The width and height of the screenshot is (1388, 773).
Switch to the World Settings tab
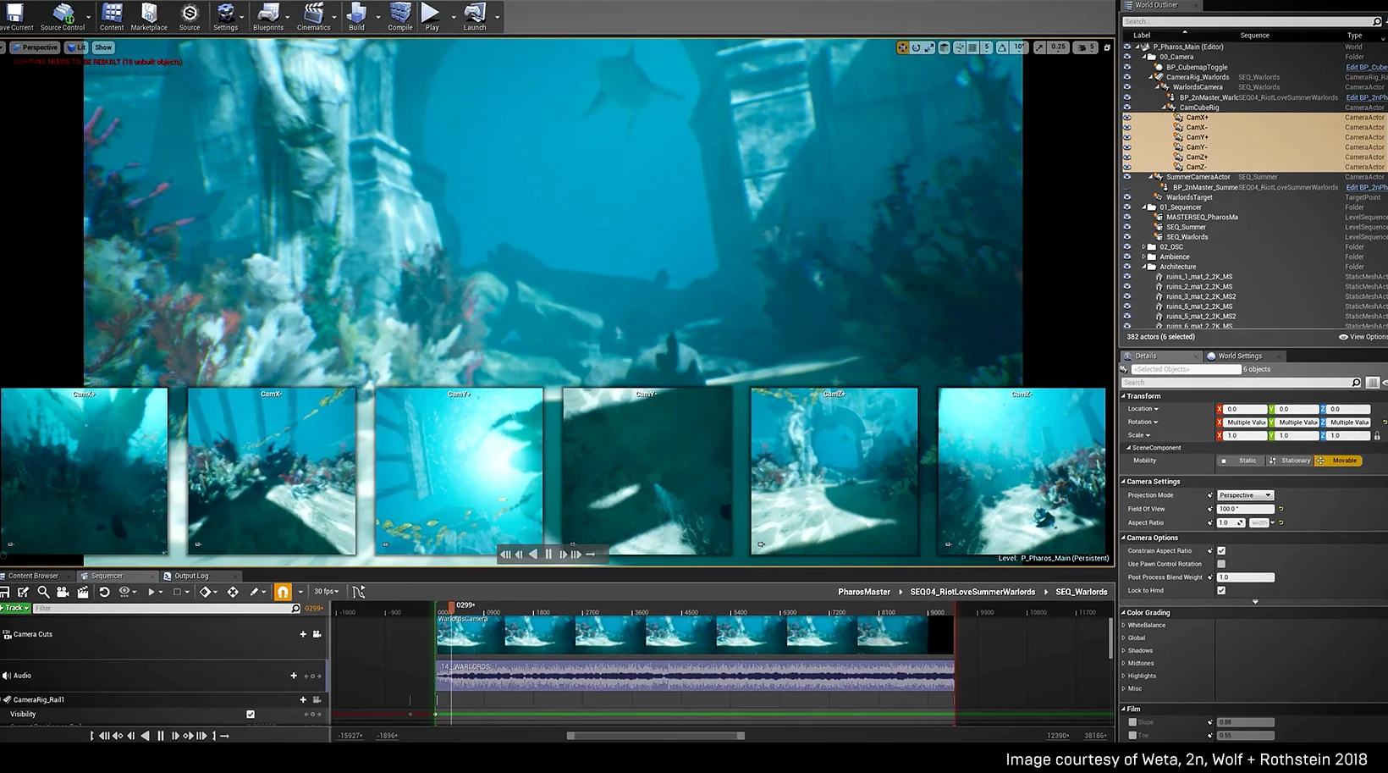point(1240,356)
